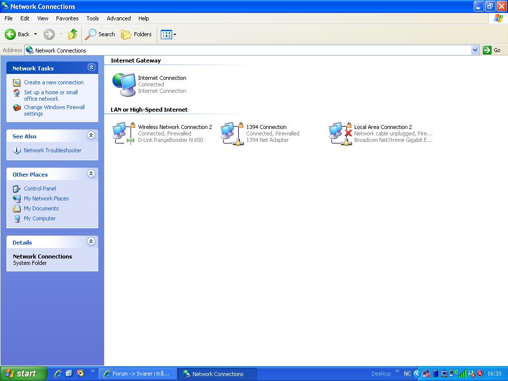The image size is (508, 381).
Task: Open Internet Explorer from Quick Launch
Action: point(58,374)
